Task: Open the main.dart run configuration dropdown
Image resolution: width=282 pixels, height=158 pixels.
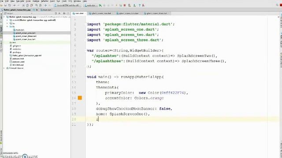Action: coord(91,5)
